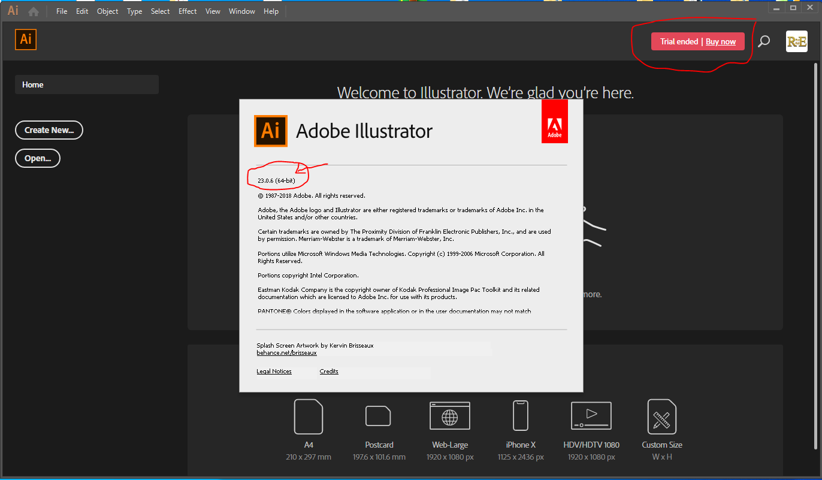The width and height of the screenshot is (822, 480).
Task: Minimize the Illustrator window
Action: [776, 7]
